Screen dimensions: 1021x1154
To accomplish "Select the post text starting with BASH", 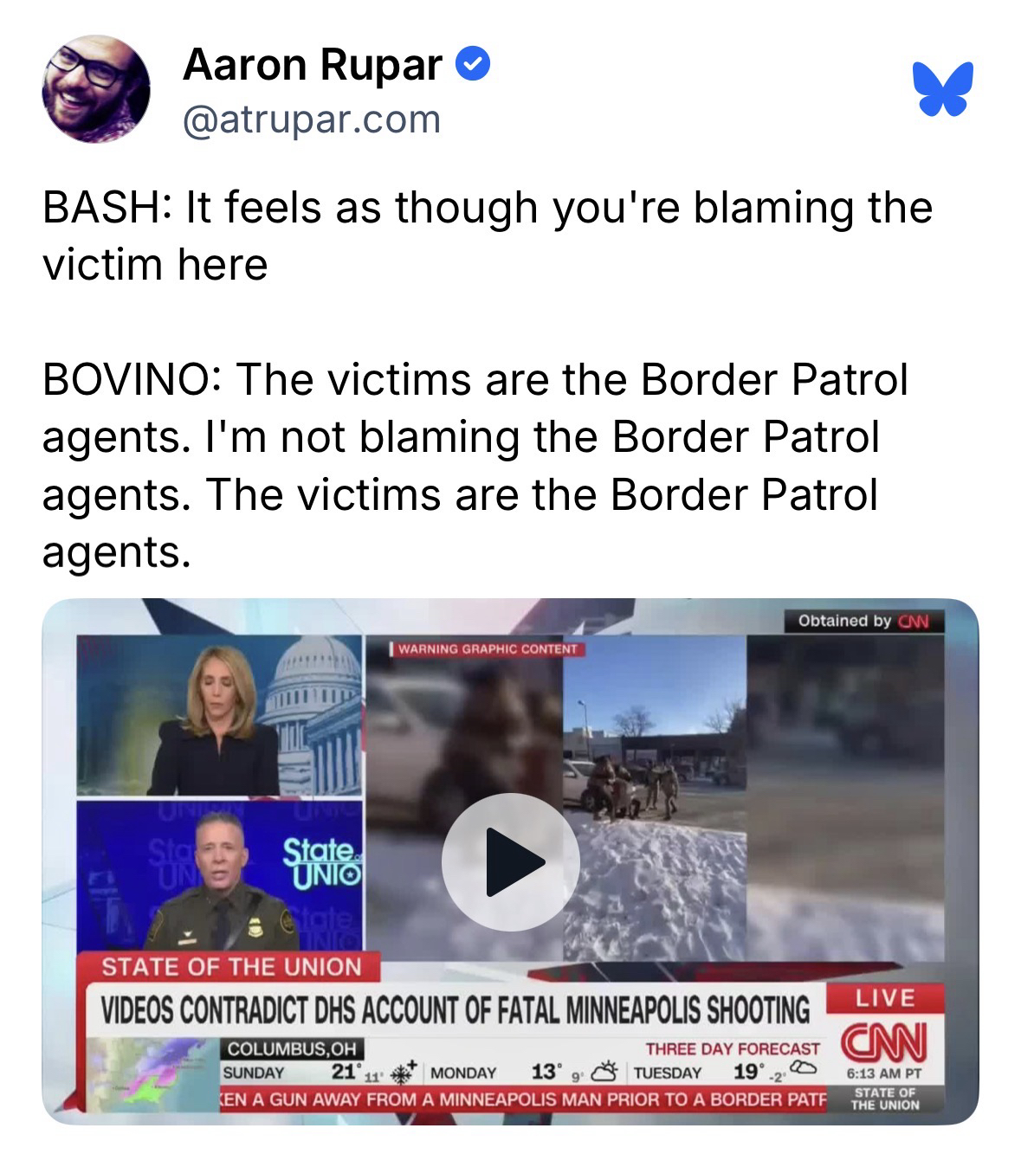I will 487,235.
